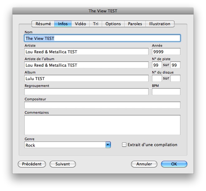
Task: Click the Artiste de l'album field
Action: pos(86,65)
